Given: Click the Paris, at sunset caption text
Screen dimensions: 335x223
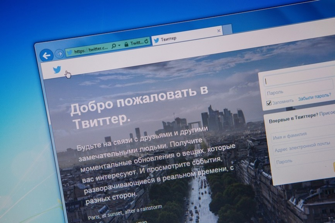Looking at the screenshot, I should [x=125, y=212].
